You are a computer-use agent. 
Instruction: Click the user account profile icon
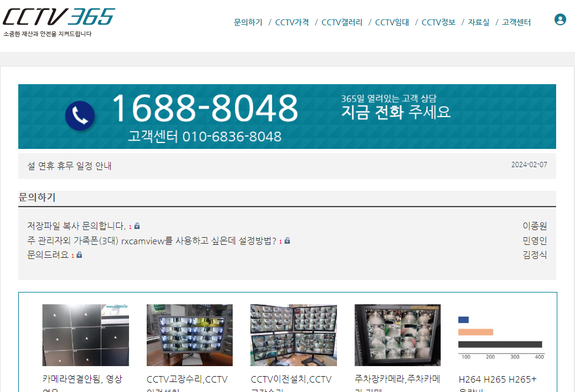[x=560, y=19]
